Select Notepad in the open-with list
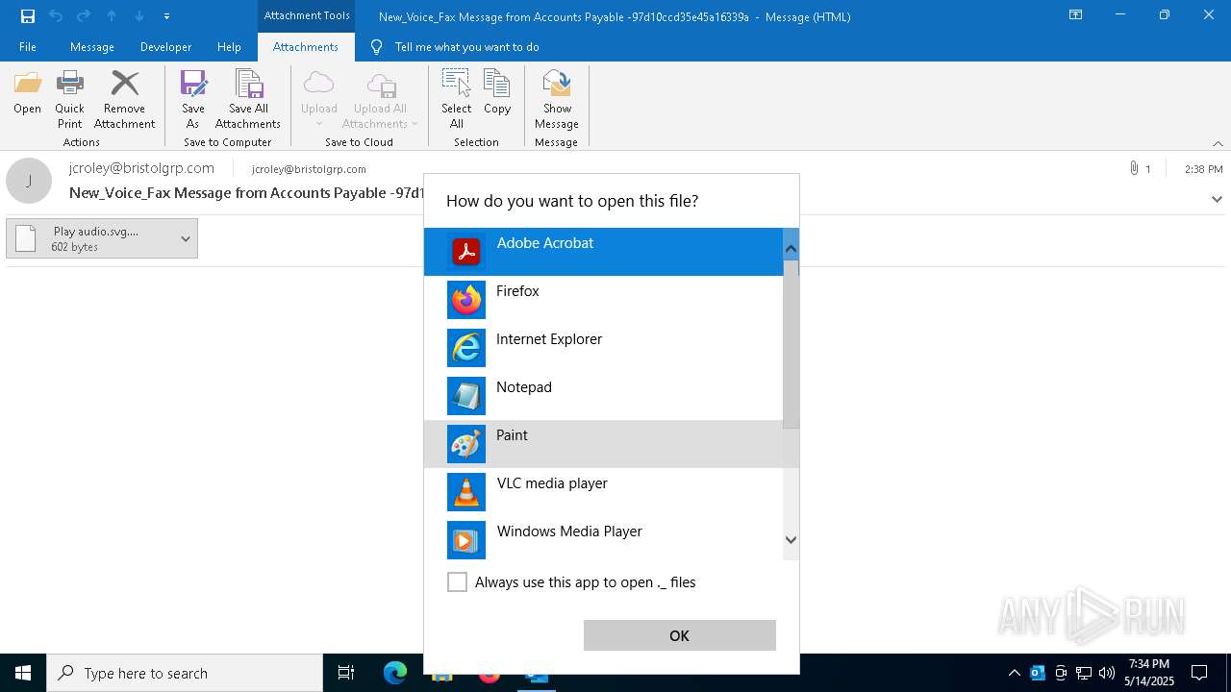This screenshot has height=692, width=1231. click(603, 396)
